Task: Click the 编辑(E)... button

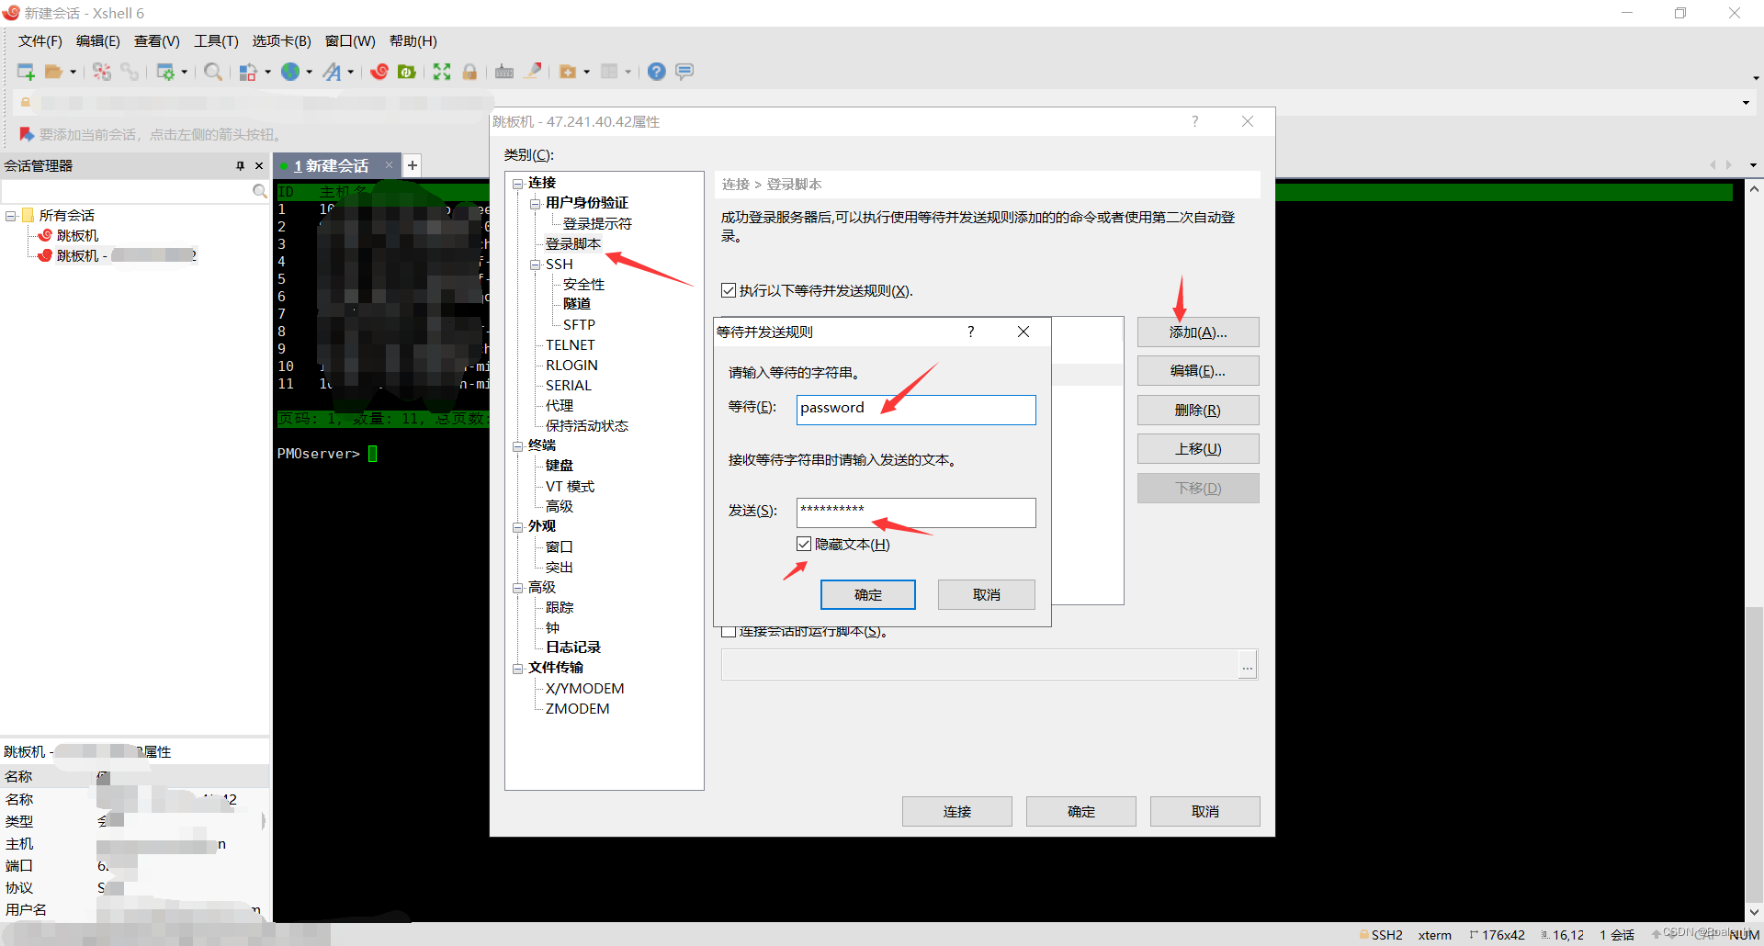Action: click(1198, 371)
